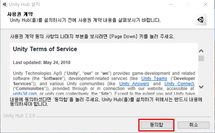Click the 'Unity Terms of Service' heading

pos(45,49)
